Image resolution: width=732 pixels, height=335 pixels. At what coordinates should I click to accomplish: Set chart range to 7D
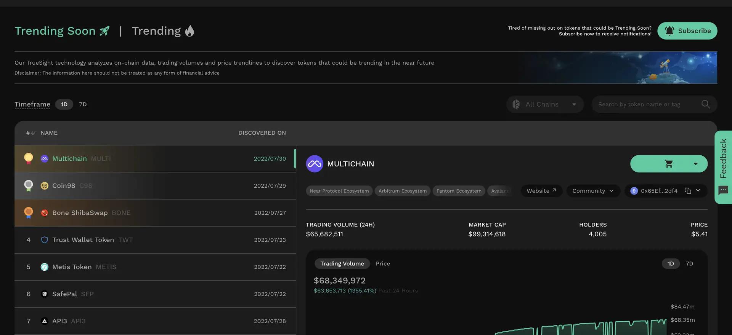tap(689, 263)
